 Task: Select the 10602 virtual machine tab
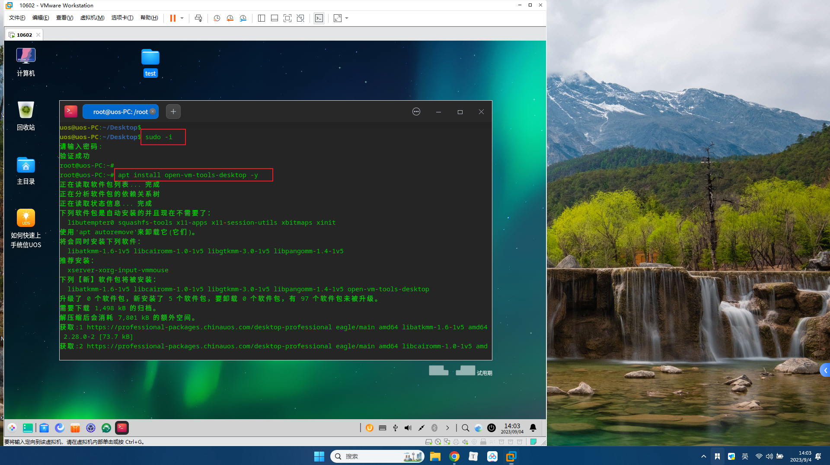[x=25, y=35]
